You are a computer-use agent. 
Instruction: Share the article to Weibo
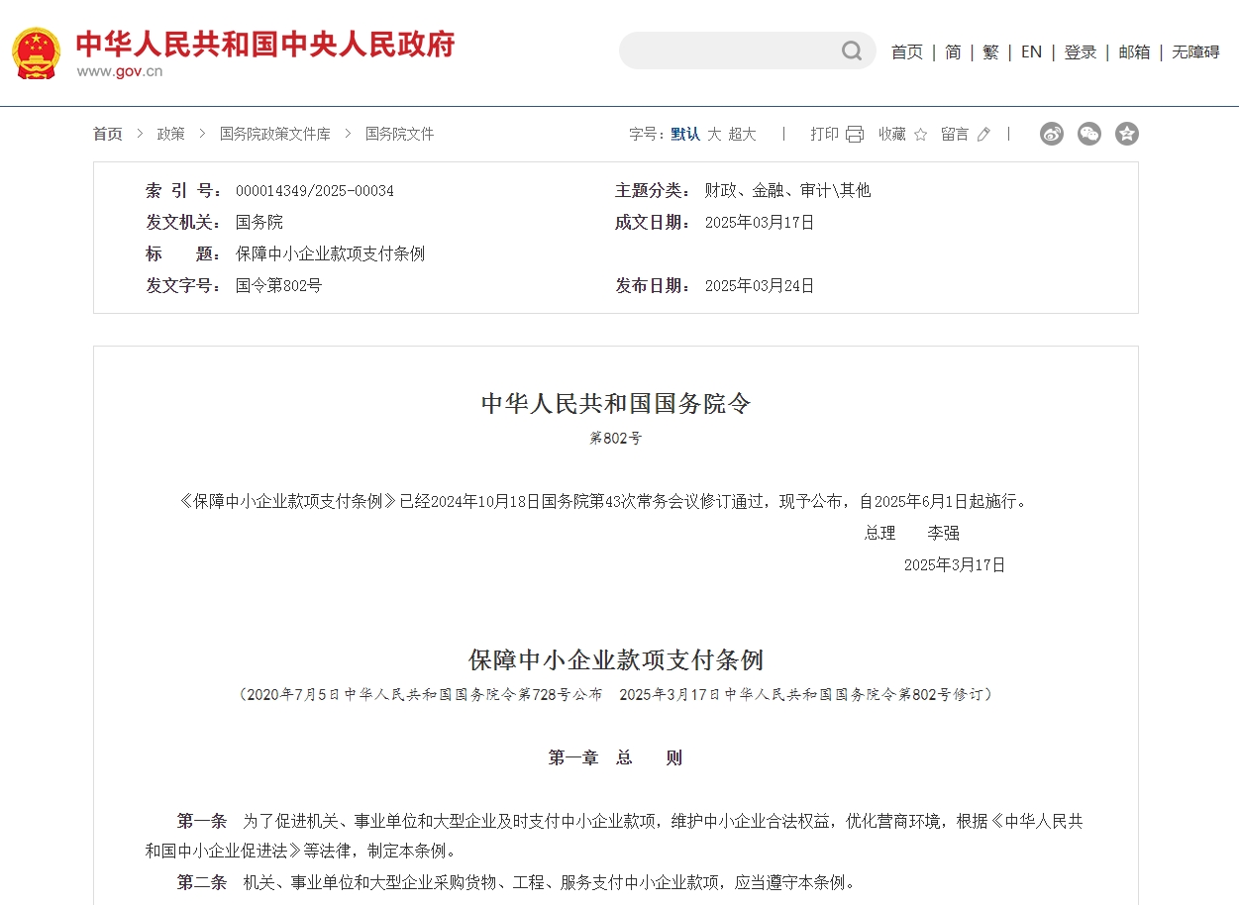1052,134
